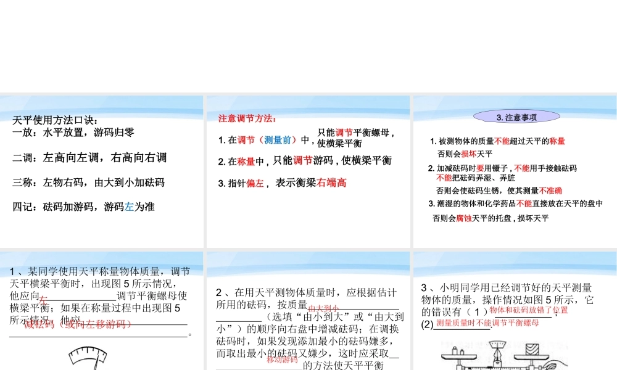Select the line 2、在用天平测物体质量时
The width and height of the screenshot is (617, 370).
(306, 292)
